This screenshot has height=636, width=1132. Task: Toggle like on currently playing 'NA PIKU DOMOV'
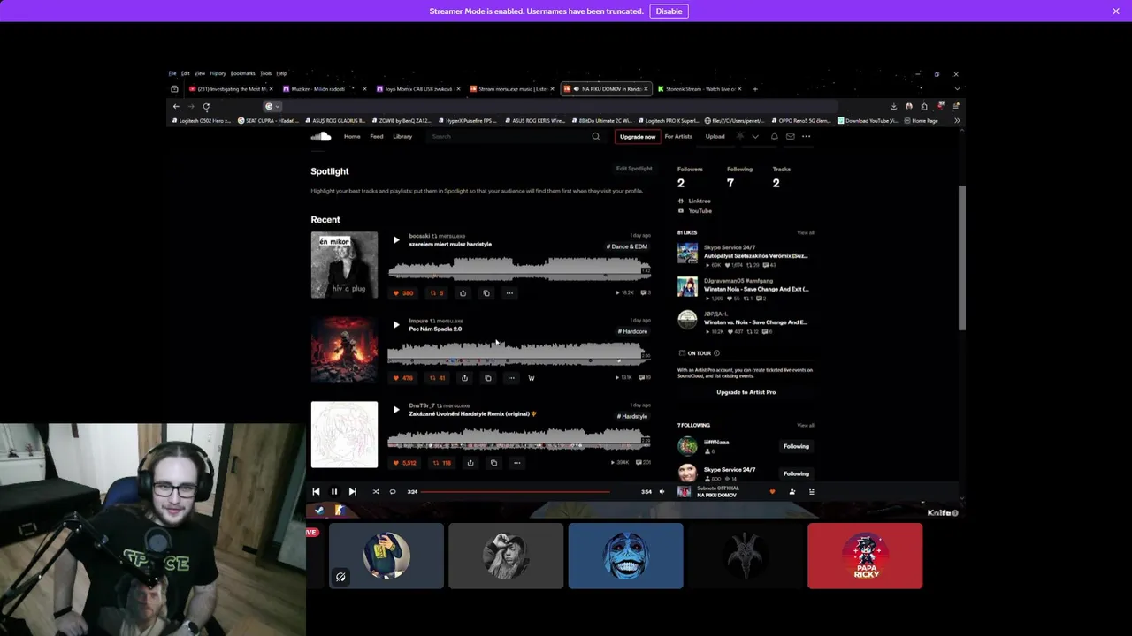772,492
